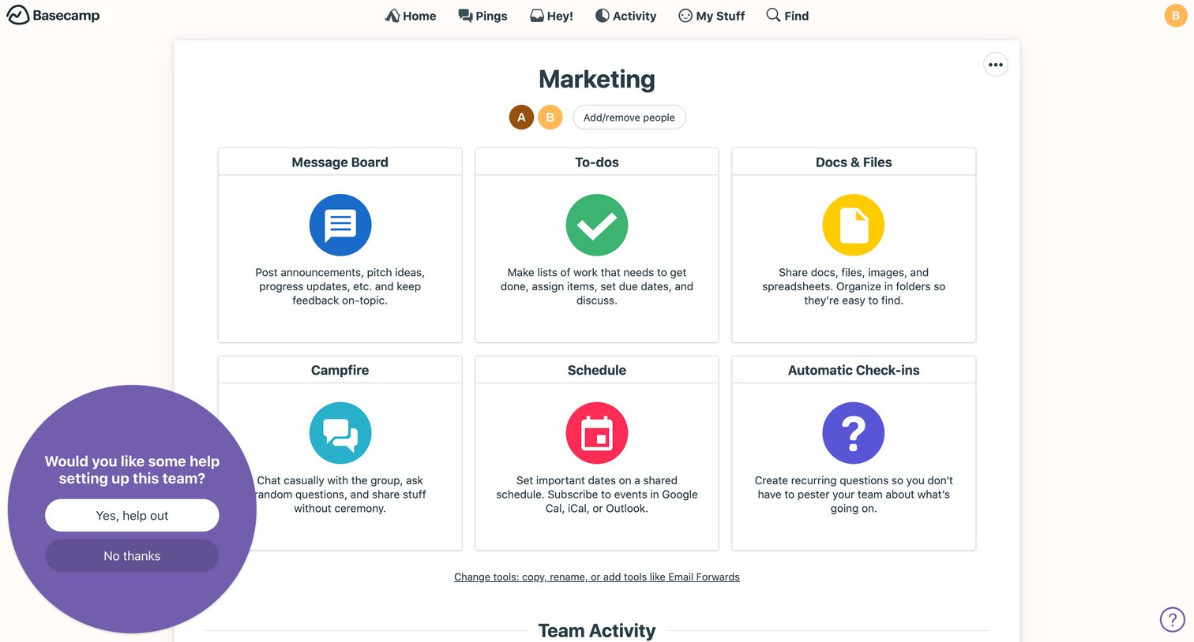Open the To-dos green checkmark icon
1194x642 pixels.
point(597,225)
